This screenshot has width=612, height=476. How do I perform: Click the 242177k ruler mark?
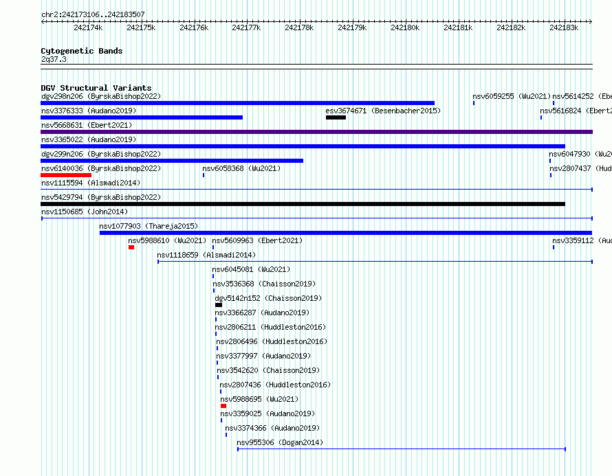pyautogui.click(x=246, y=27)
